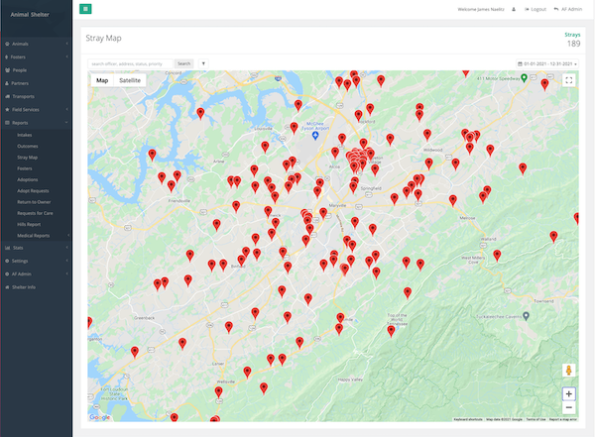Zoom out the map with minus button
Viewport: 595px width, 437px height.
click(568, 407)
